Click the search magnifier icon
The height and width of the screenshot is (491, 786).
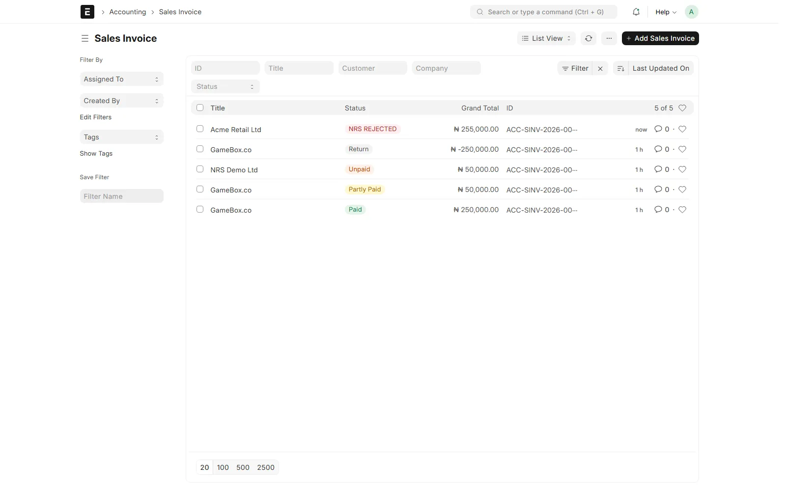[x=480, y=12]
